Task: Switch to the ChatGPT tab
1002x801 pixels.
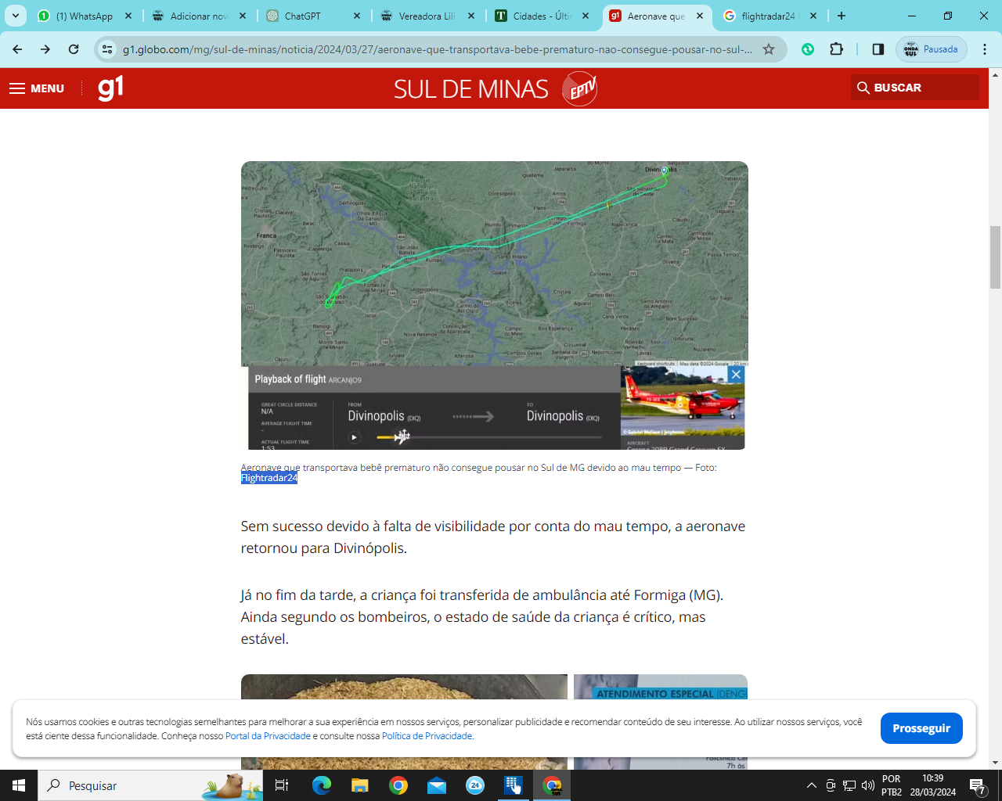Action: click(x=313, y=16)
